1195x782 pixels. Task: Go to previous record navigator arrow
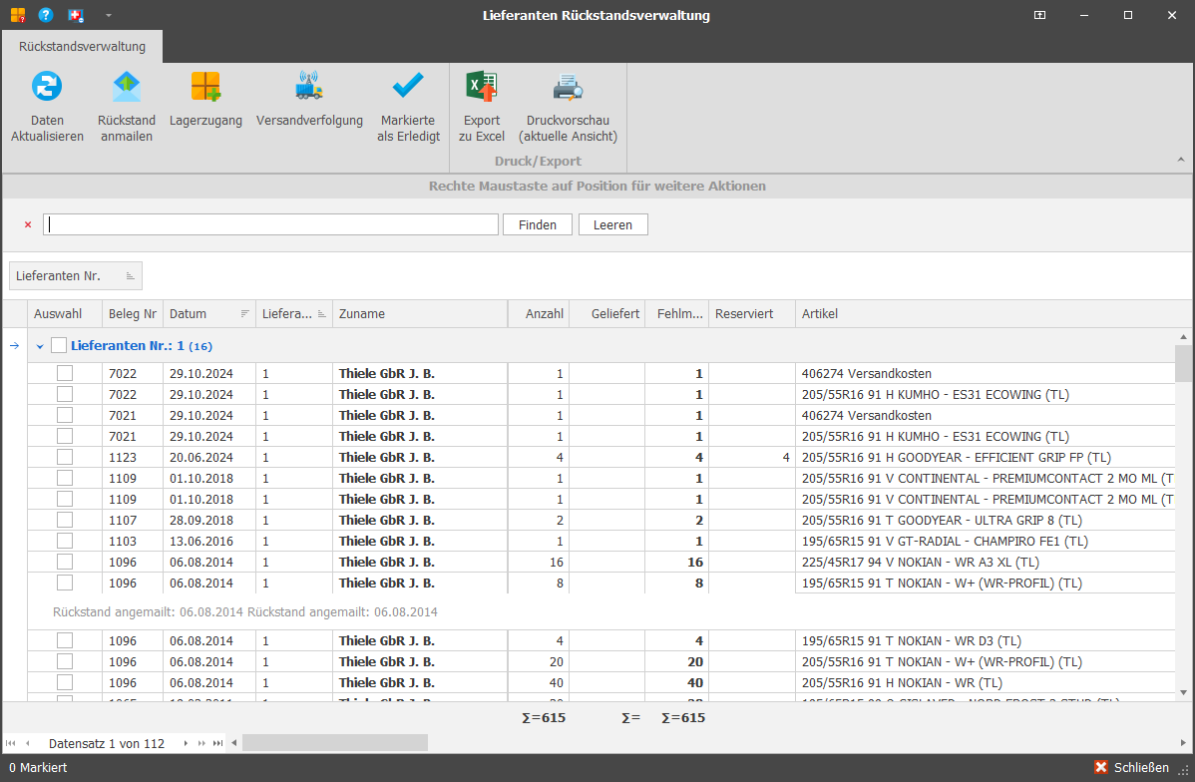point(28,743)
